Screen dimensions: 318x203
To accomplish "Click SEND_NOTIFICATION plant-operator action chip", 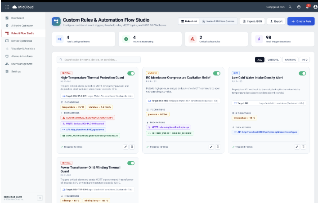I will click(90, 136).
